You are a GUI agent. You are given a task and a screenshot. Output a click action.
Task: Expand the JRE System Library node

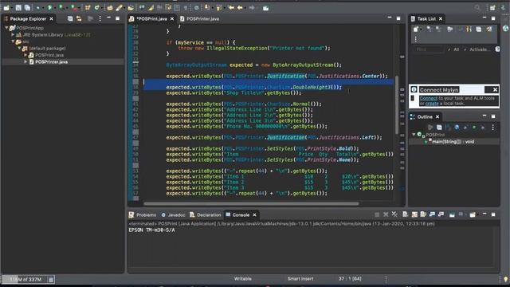tap(13, 34)
